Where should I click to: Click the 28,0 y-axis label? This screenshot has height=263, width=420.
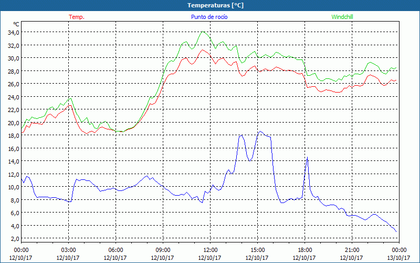pos(14,71)
